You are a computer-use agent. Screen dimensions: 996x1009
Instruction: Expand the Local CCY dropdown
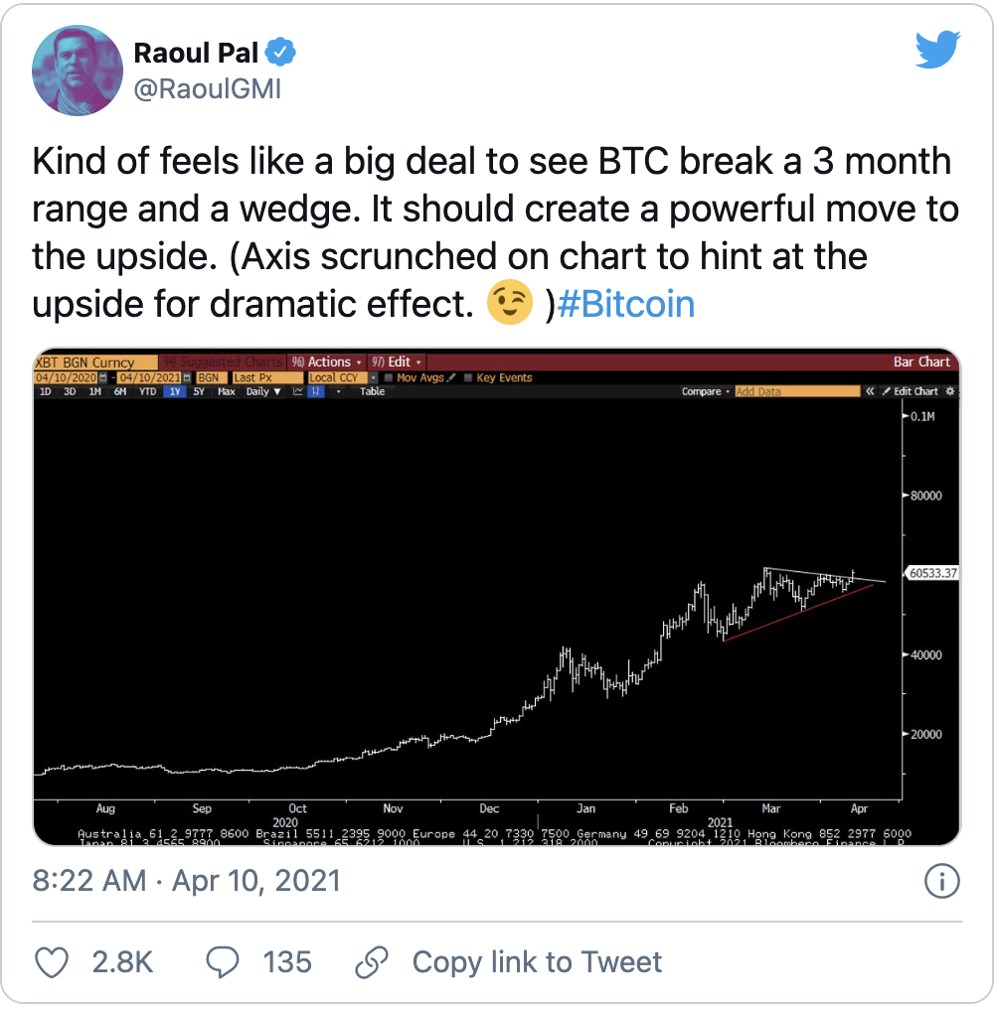[x=373, y=377]
